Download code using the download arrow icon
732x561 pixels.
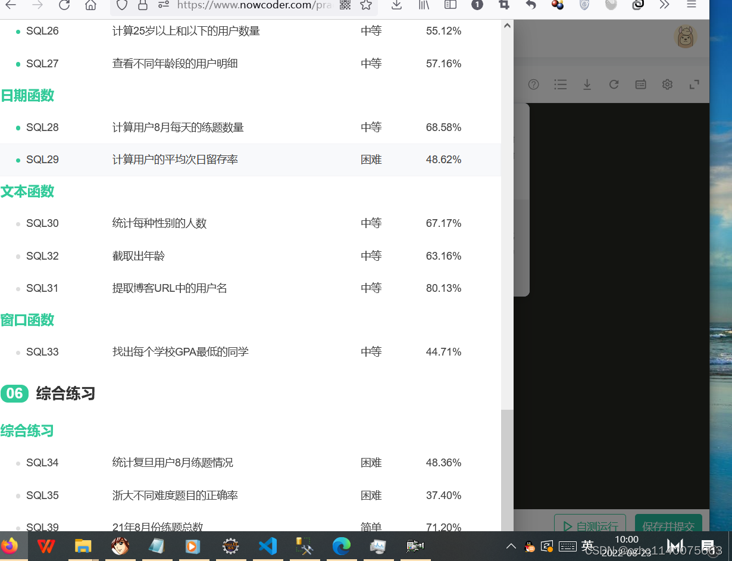point(587,84)
